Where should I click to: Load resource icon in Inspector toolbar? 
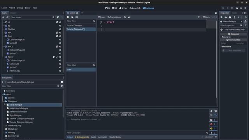click(x=226, y=17)
